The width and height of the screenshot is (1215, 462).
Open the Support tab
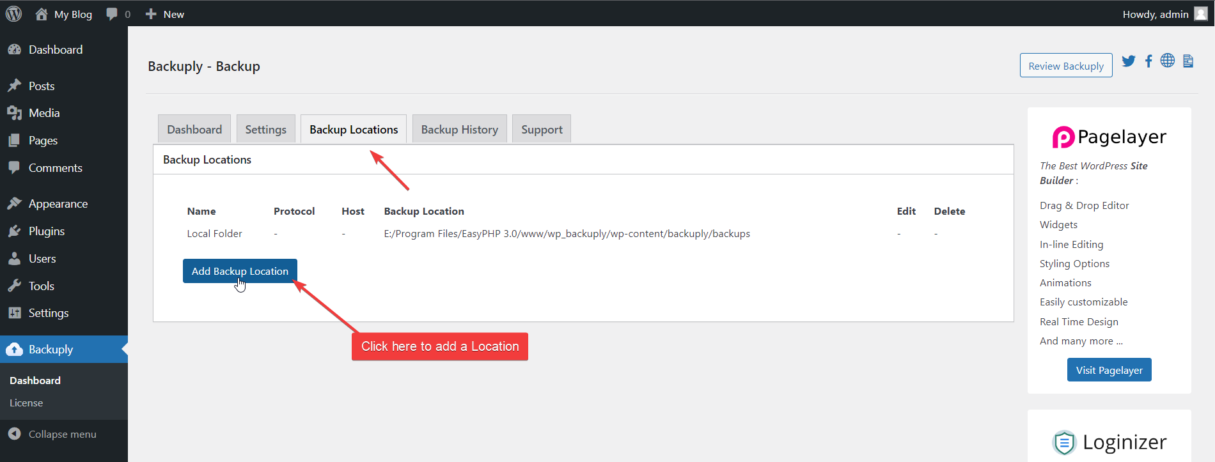[542, 129]
